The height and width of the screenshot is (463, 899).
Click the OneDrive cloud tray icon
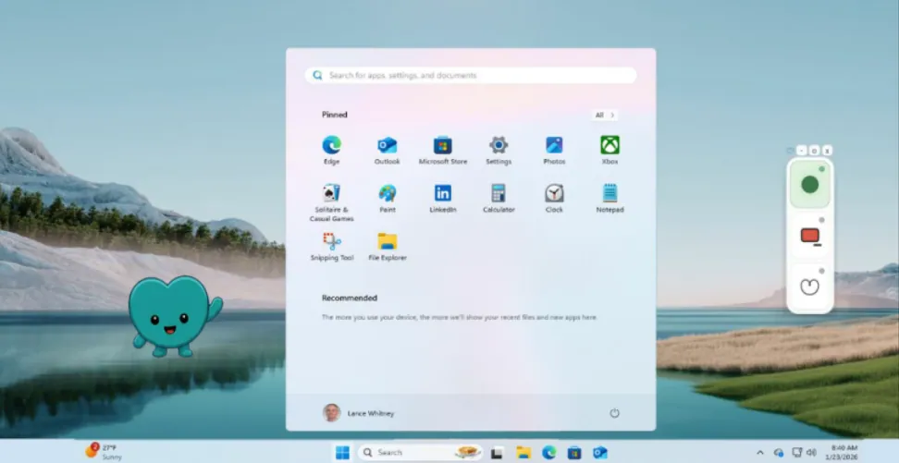tap(778, 452)
